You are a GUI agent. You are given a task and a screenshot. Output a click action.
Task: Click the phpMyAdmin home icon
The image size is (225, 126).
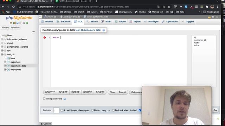11,23
